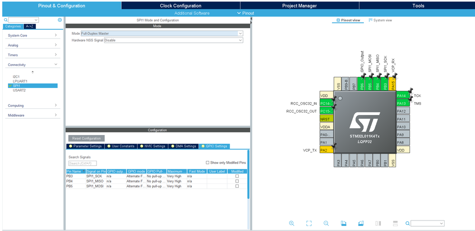Open the Pinout dropdown menu
This screenshot has width=475, height=231.
click(x=246, y=13)
